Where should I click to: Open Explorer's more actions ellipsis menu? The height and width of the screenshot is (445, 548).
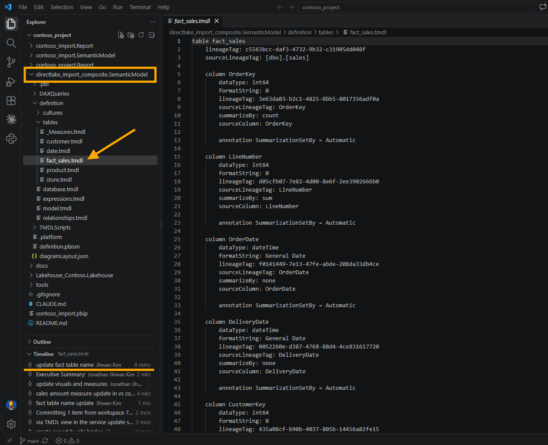[x=153, y=22]
